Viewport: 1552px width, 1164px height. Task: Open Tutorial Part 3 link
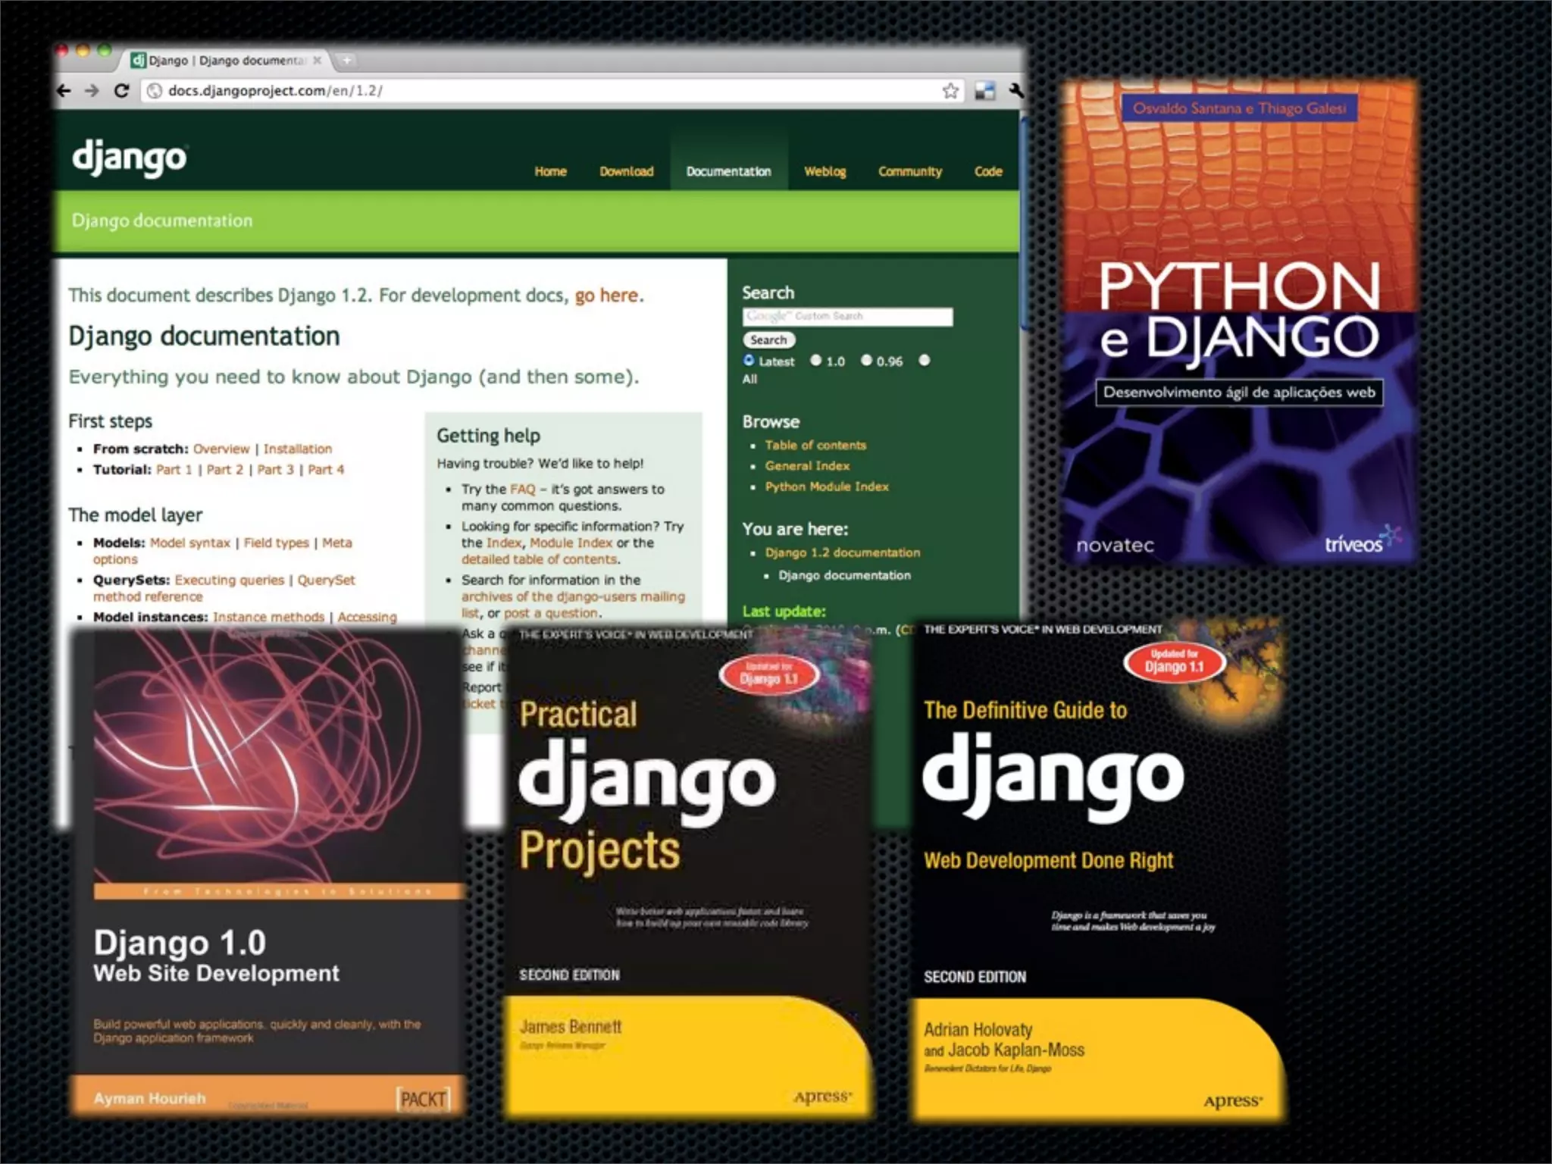[x=276, y=470]
